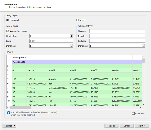The width and height of the screenshot is (151, 130).
Task: Click the Header line input field
Action: pos(50,36)
